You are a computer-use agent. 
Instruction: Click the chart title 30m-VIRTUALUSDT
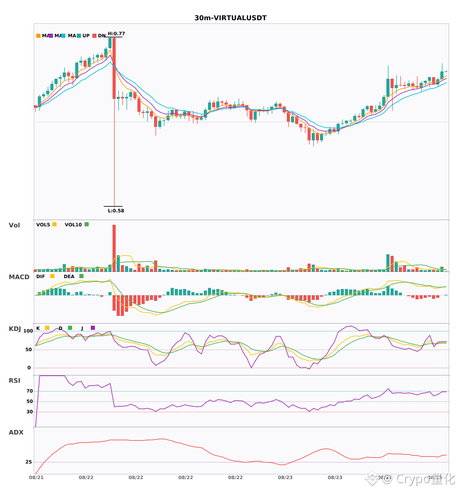click(x=230, y=18)
